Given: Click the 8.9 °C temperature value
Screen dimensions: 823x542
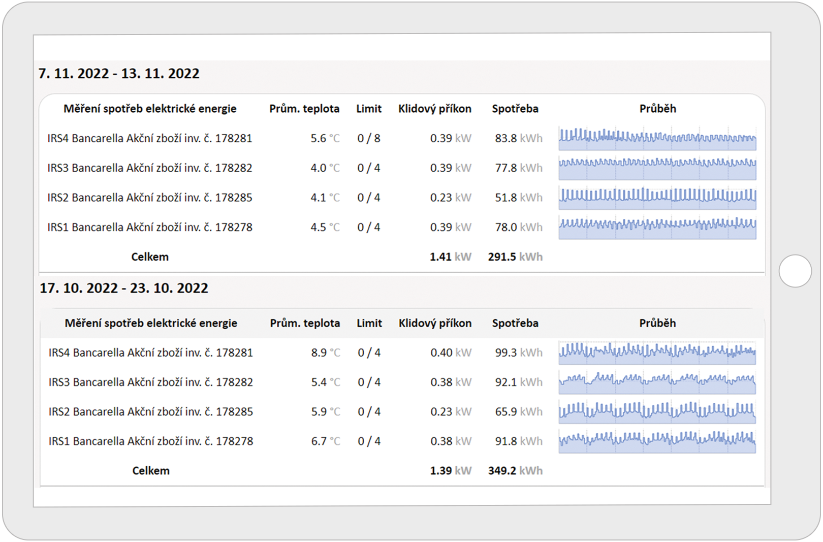Looking at the screenshot, I should point(326,353).
